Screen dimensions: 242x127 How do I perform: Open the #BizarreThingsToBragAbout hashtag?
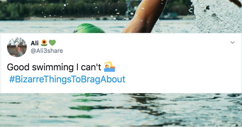pos(67,79)
